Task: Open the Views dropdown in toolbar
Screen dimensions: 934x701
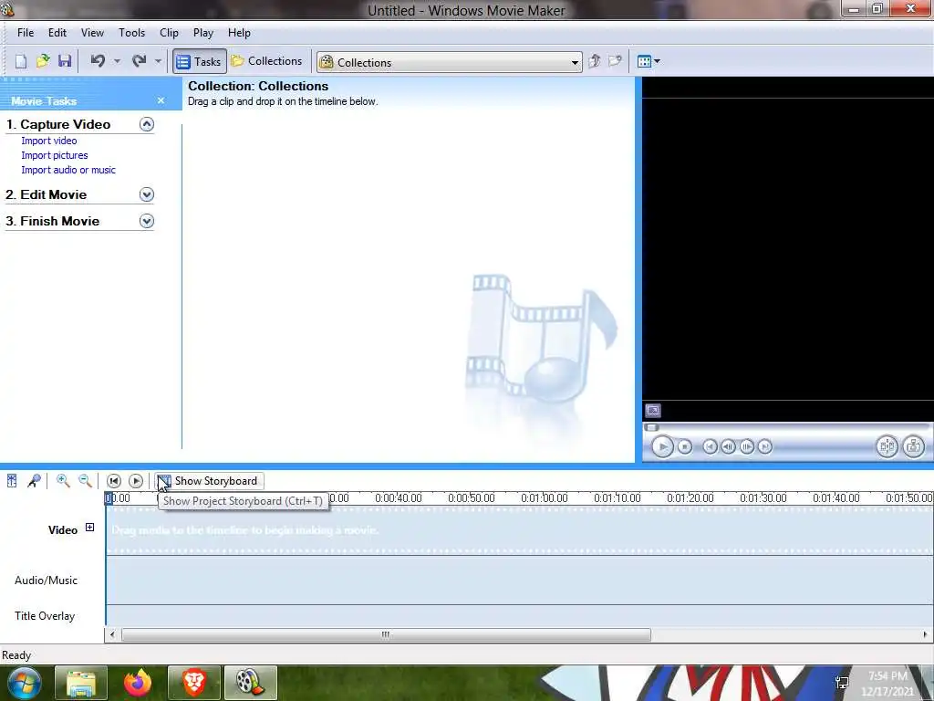Action: click(x=649, y=61)
